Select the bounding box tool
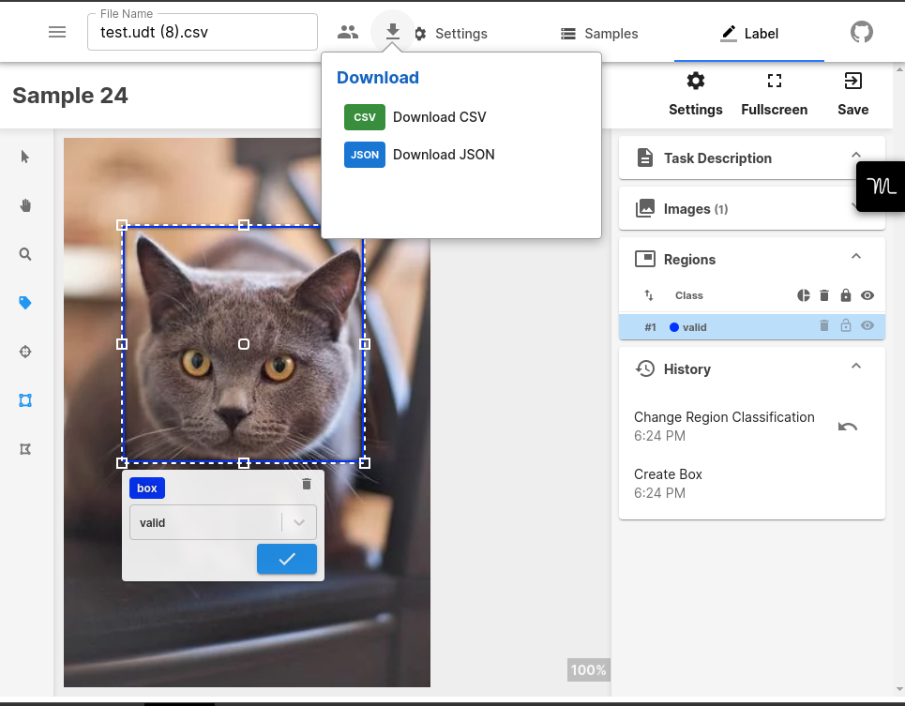This screenshot has height=706, width=905. point(25,400)
